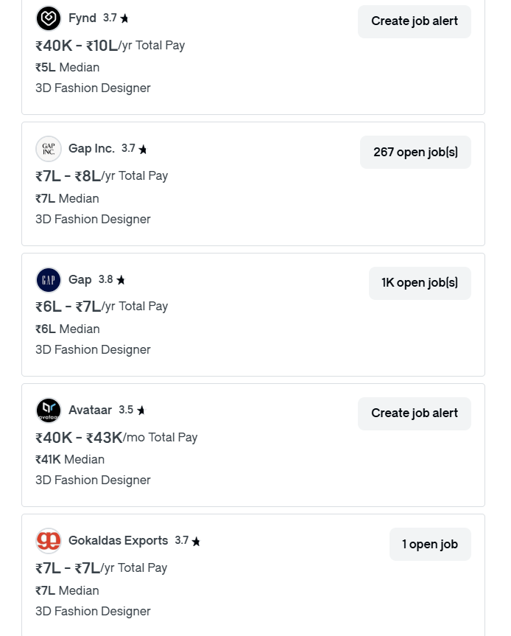Viewport: 511px width, 636px height.
Task: View the 1 open job at Gokaldas Exports
Action: pos(430,544)
